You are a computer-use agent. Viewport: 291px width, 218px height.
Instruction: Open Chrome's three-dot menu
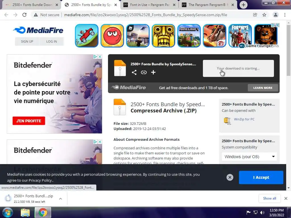tap(285, 15)
